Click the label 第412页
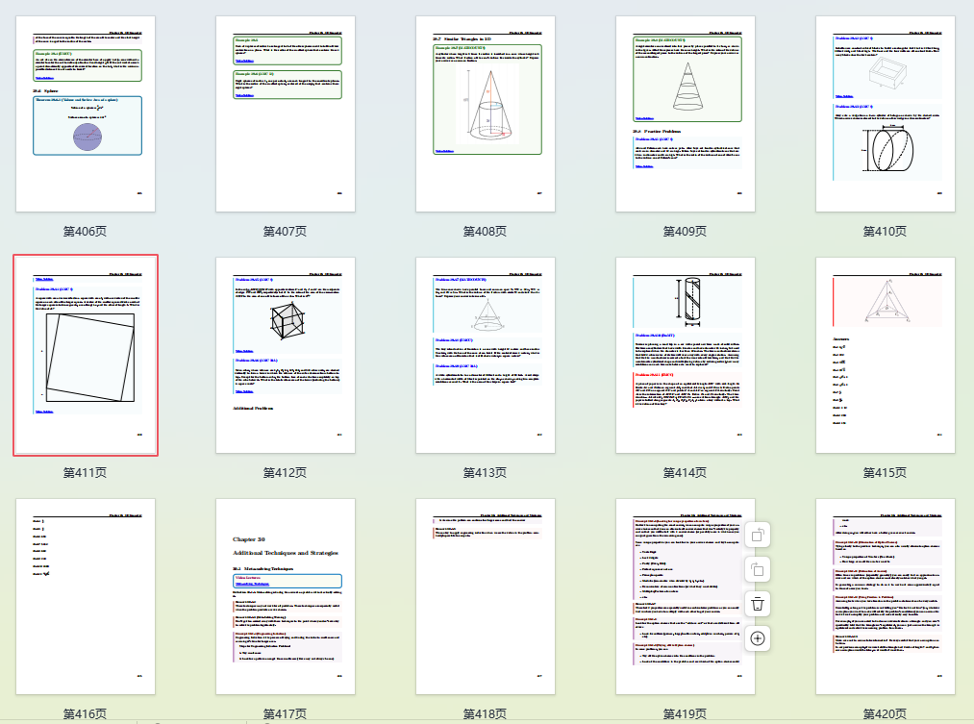 (x=286, y=472)
